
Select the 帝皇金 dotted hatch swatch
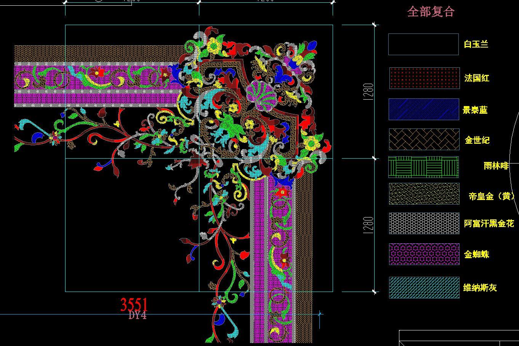[x=424, y=194]
